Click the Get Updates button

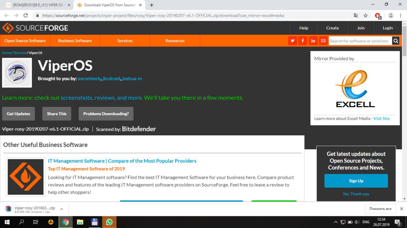(18, 114)
